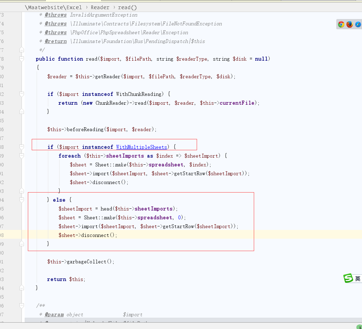Viewport: 362px width, 329px height.
Task: Click highlighted line '$sheet->disconnect();' in else block
Action: 88,235
